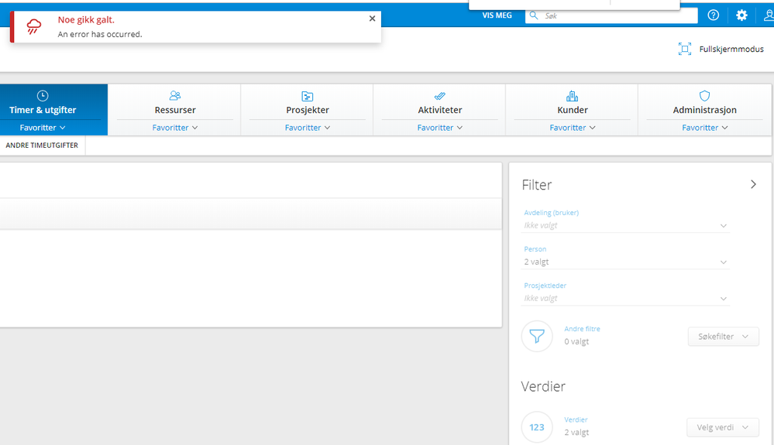Image resolution: width=774 pixels, height=445 pixels.
Task: Click the double checkmark Aktiviteter icon
Action: pos(440,96)
